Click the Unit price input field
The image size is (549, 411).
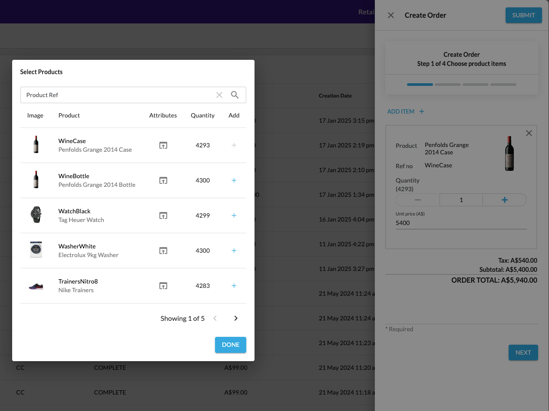coord(461,222)
